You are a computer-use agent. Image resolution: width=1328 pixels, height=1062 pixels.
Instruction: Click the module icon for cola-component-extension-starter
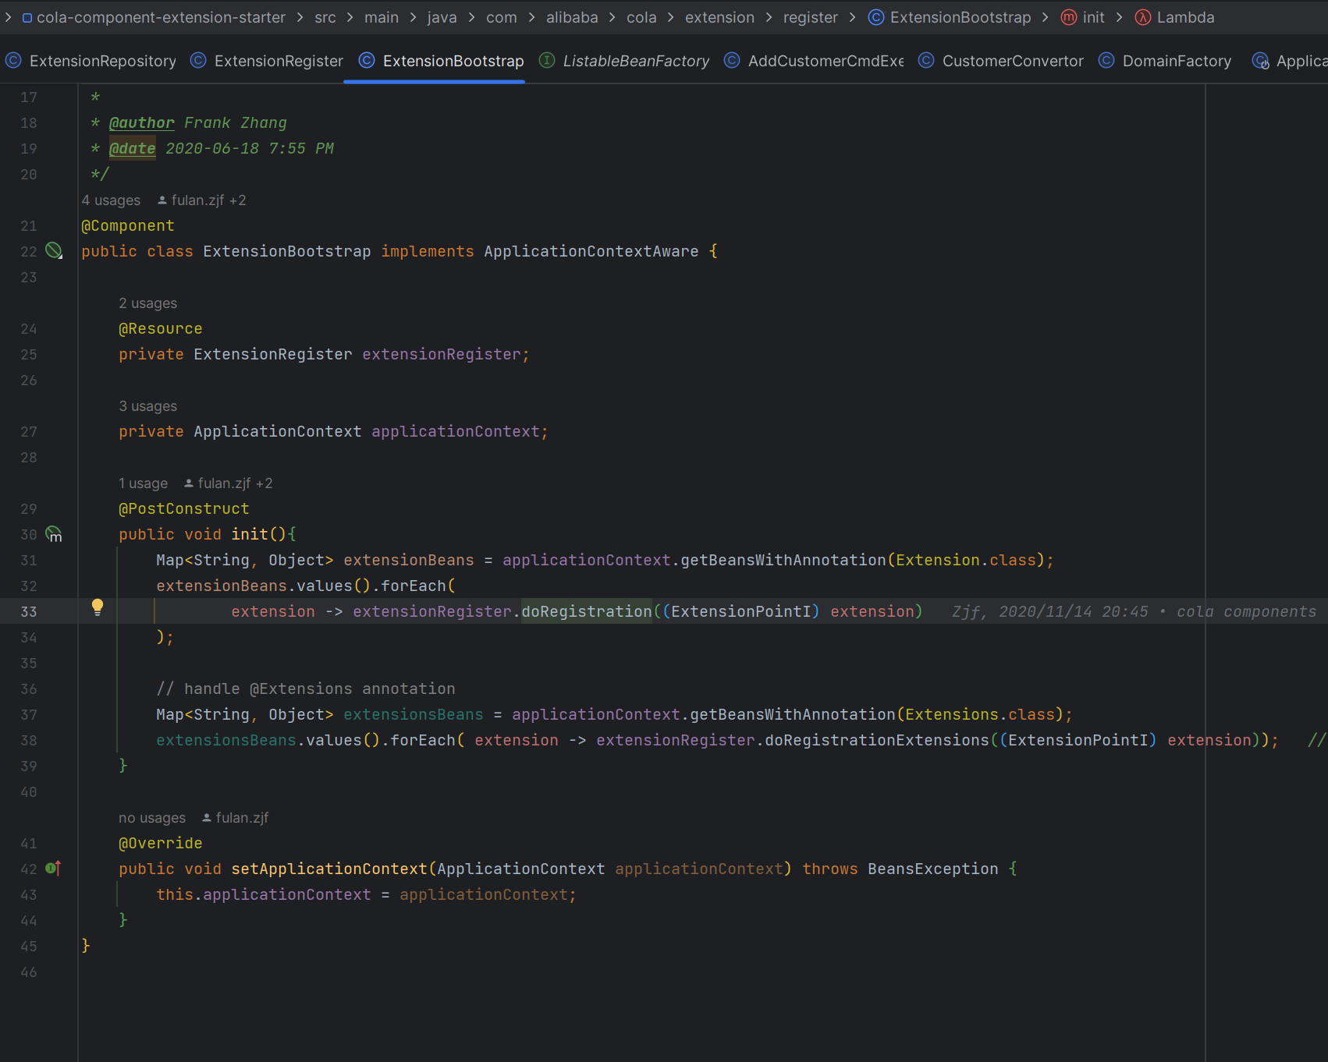[27, 18]
